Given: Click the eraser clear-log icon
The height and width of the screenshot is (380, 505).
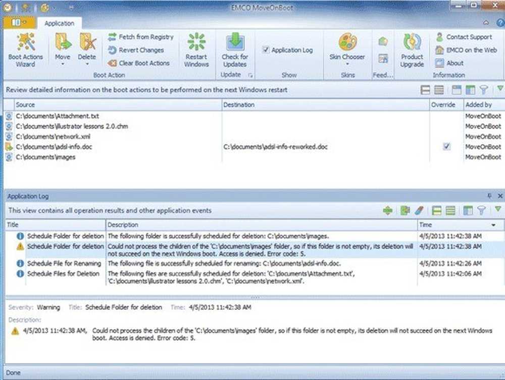Looking at the screenshot, I should (x=419, y=210).
